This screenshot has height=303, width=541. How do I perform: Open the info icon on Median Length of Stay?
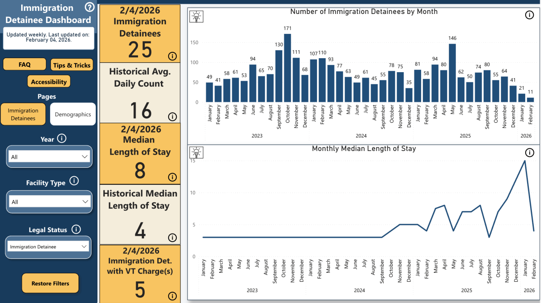coord(173,177)
